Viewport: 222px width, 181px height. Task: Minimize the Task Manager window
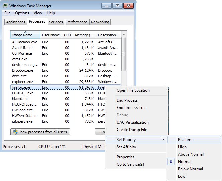(x=106, y=6)
